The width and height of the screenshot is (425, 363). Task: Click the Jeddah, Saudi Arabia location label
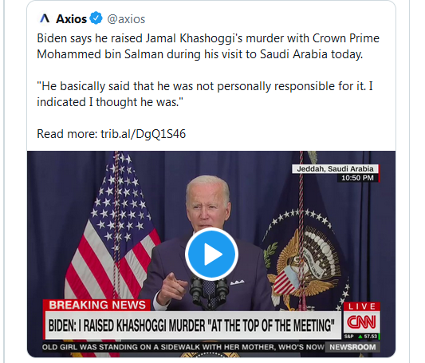pos(335,169)
